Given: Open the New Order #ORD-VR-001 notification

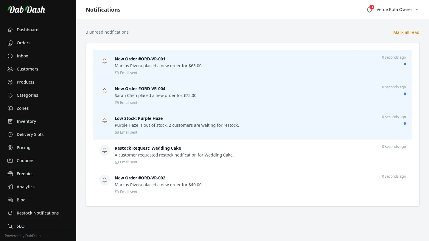Looking at the screenshot, I should (140, 59).
